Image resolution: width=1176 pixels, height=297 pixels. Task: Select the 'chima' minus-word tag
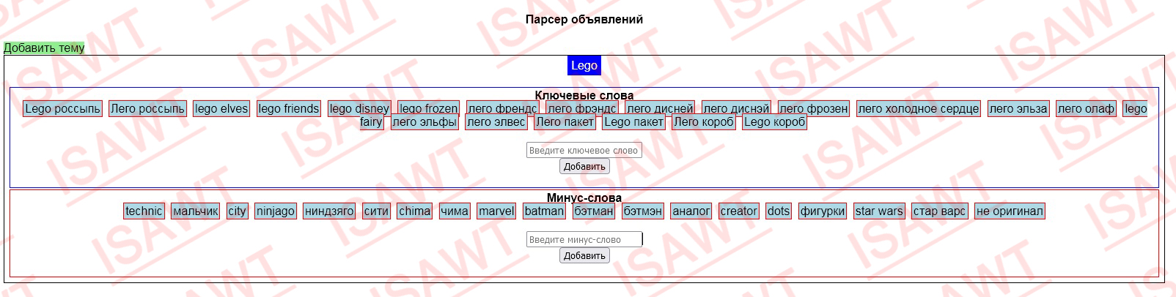[x=415, y=211]
